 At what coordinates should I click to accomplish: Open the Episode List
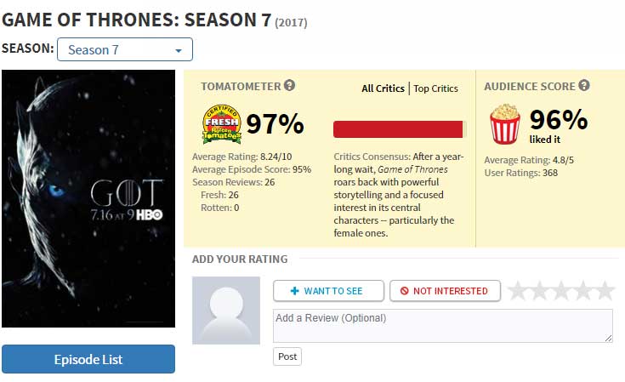coord(88,359)
